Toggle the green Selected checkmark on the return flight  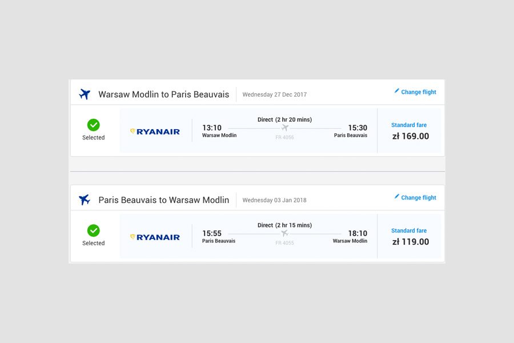(94, 231)
